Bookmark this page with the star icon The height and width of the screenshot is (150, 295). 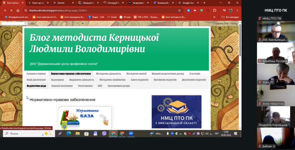pyautogui.click(x=179, y=10)
